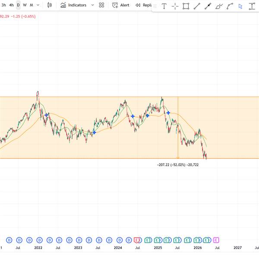
Task: Switch to the 3h timeframe
Action: click(3, 5)
